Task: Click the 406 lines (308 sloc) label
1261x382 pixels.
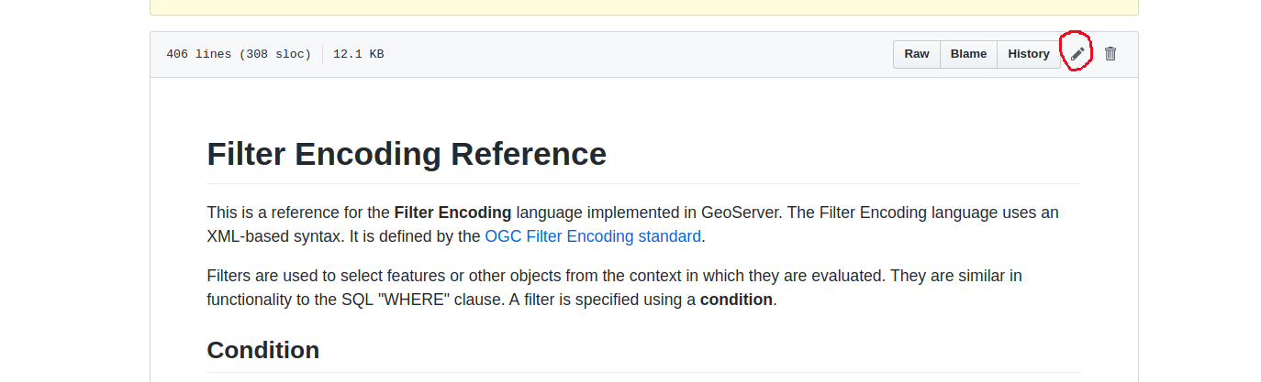Action: point(239,54)
